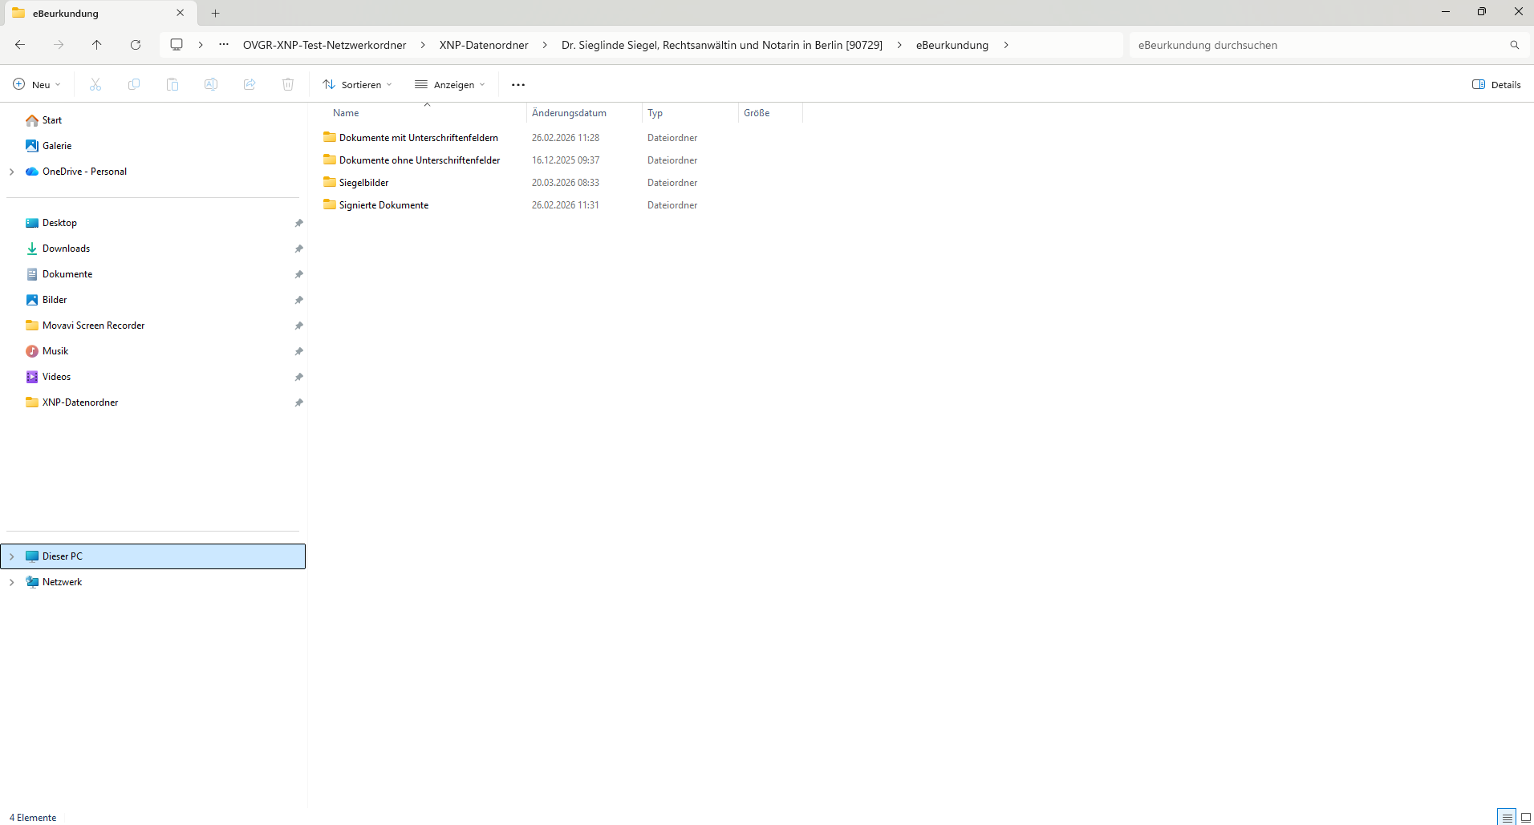The image size is (1534, 825).
Task: Expand the Dieser PC tree node
Action: 12,556
